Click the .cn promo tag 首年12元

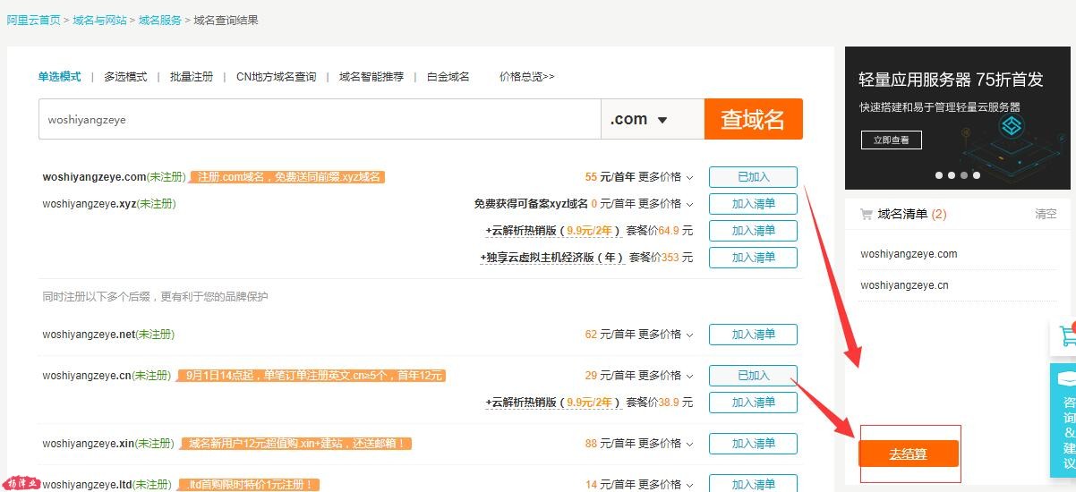[x=312, y=376]
